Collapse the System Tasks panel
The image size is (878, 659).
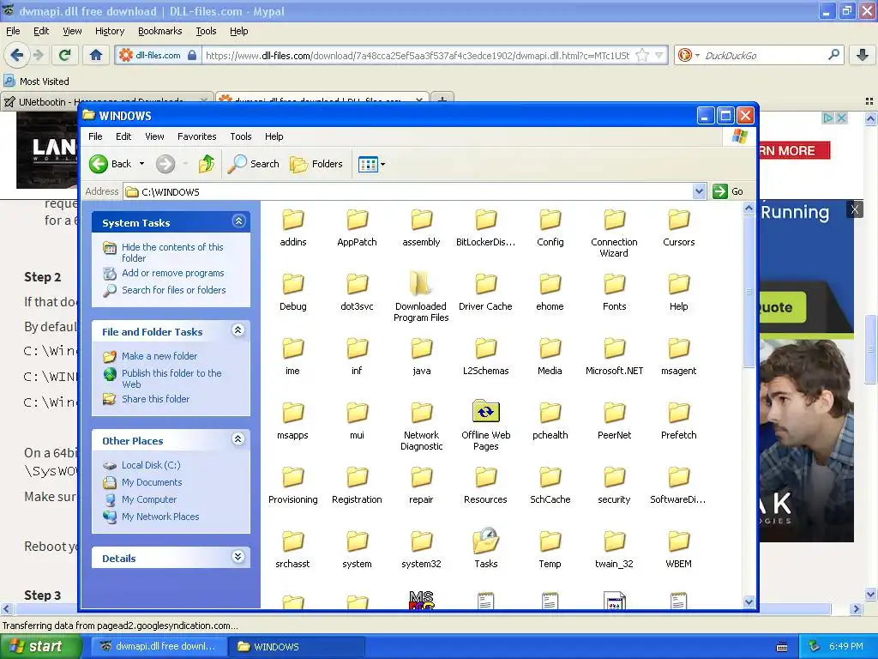coord(238,221)
